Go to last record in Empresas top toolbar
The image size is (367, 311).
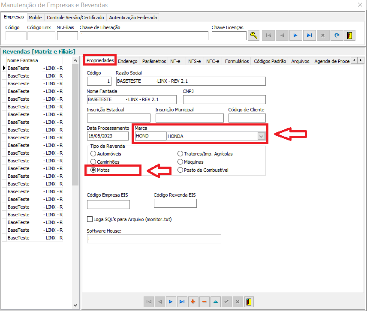click(x=310, y=36)
